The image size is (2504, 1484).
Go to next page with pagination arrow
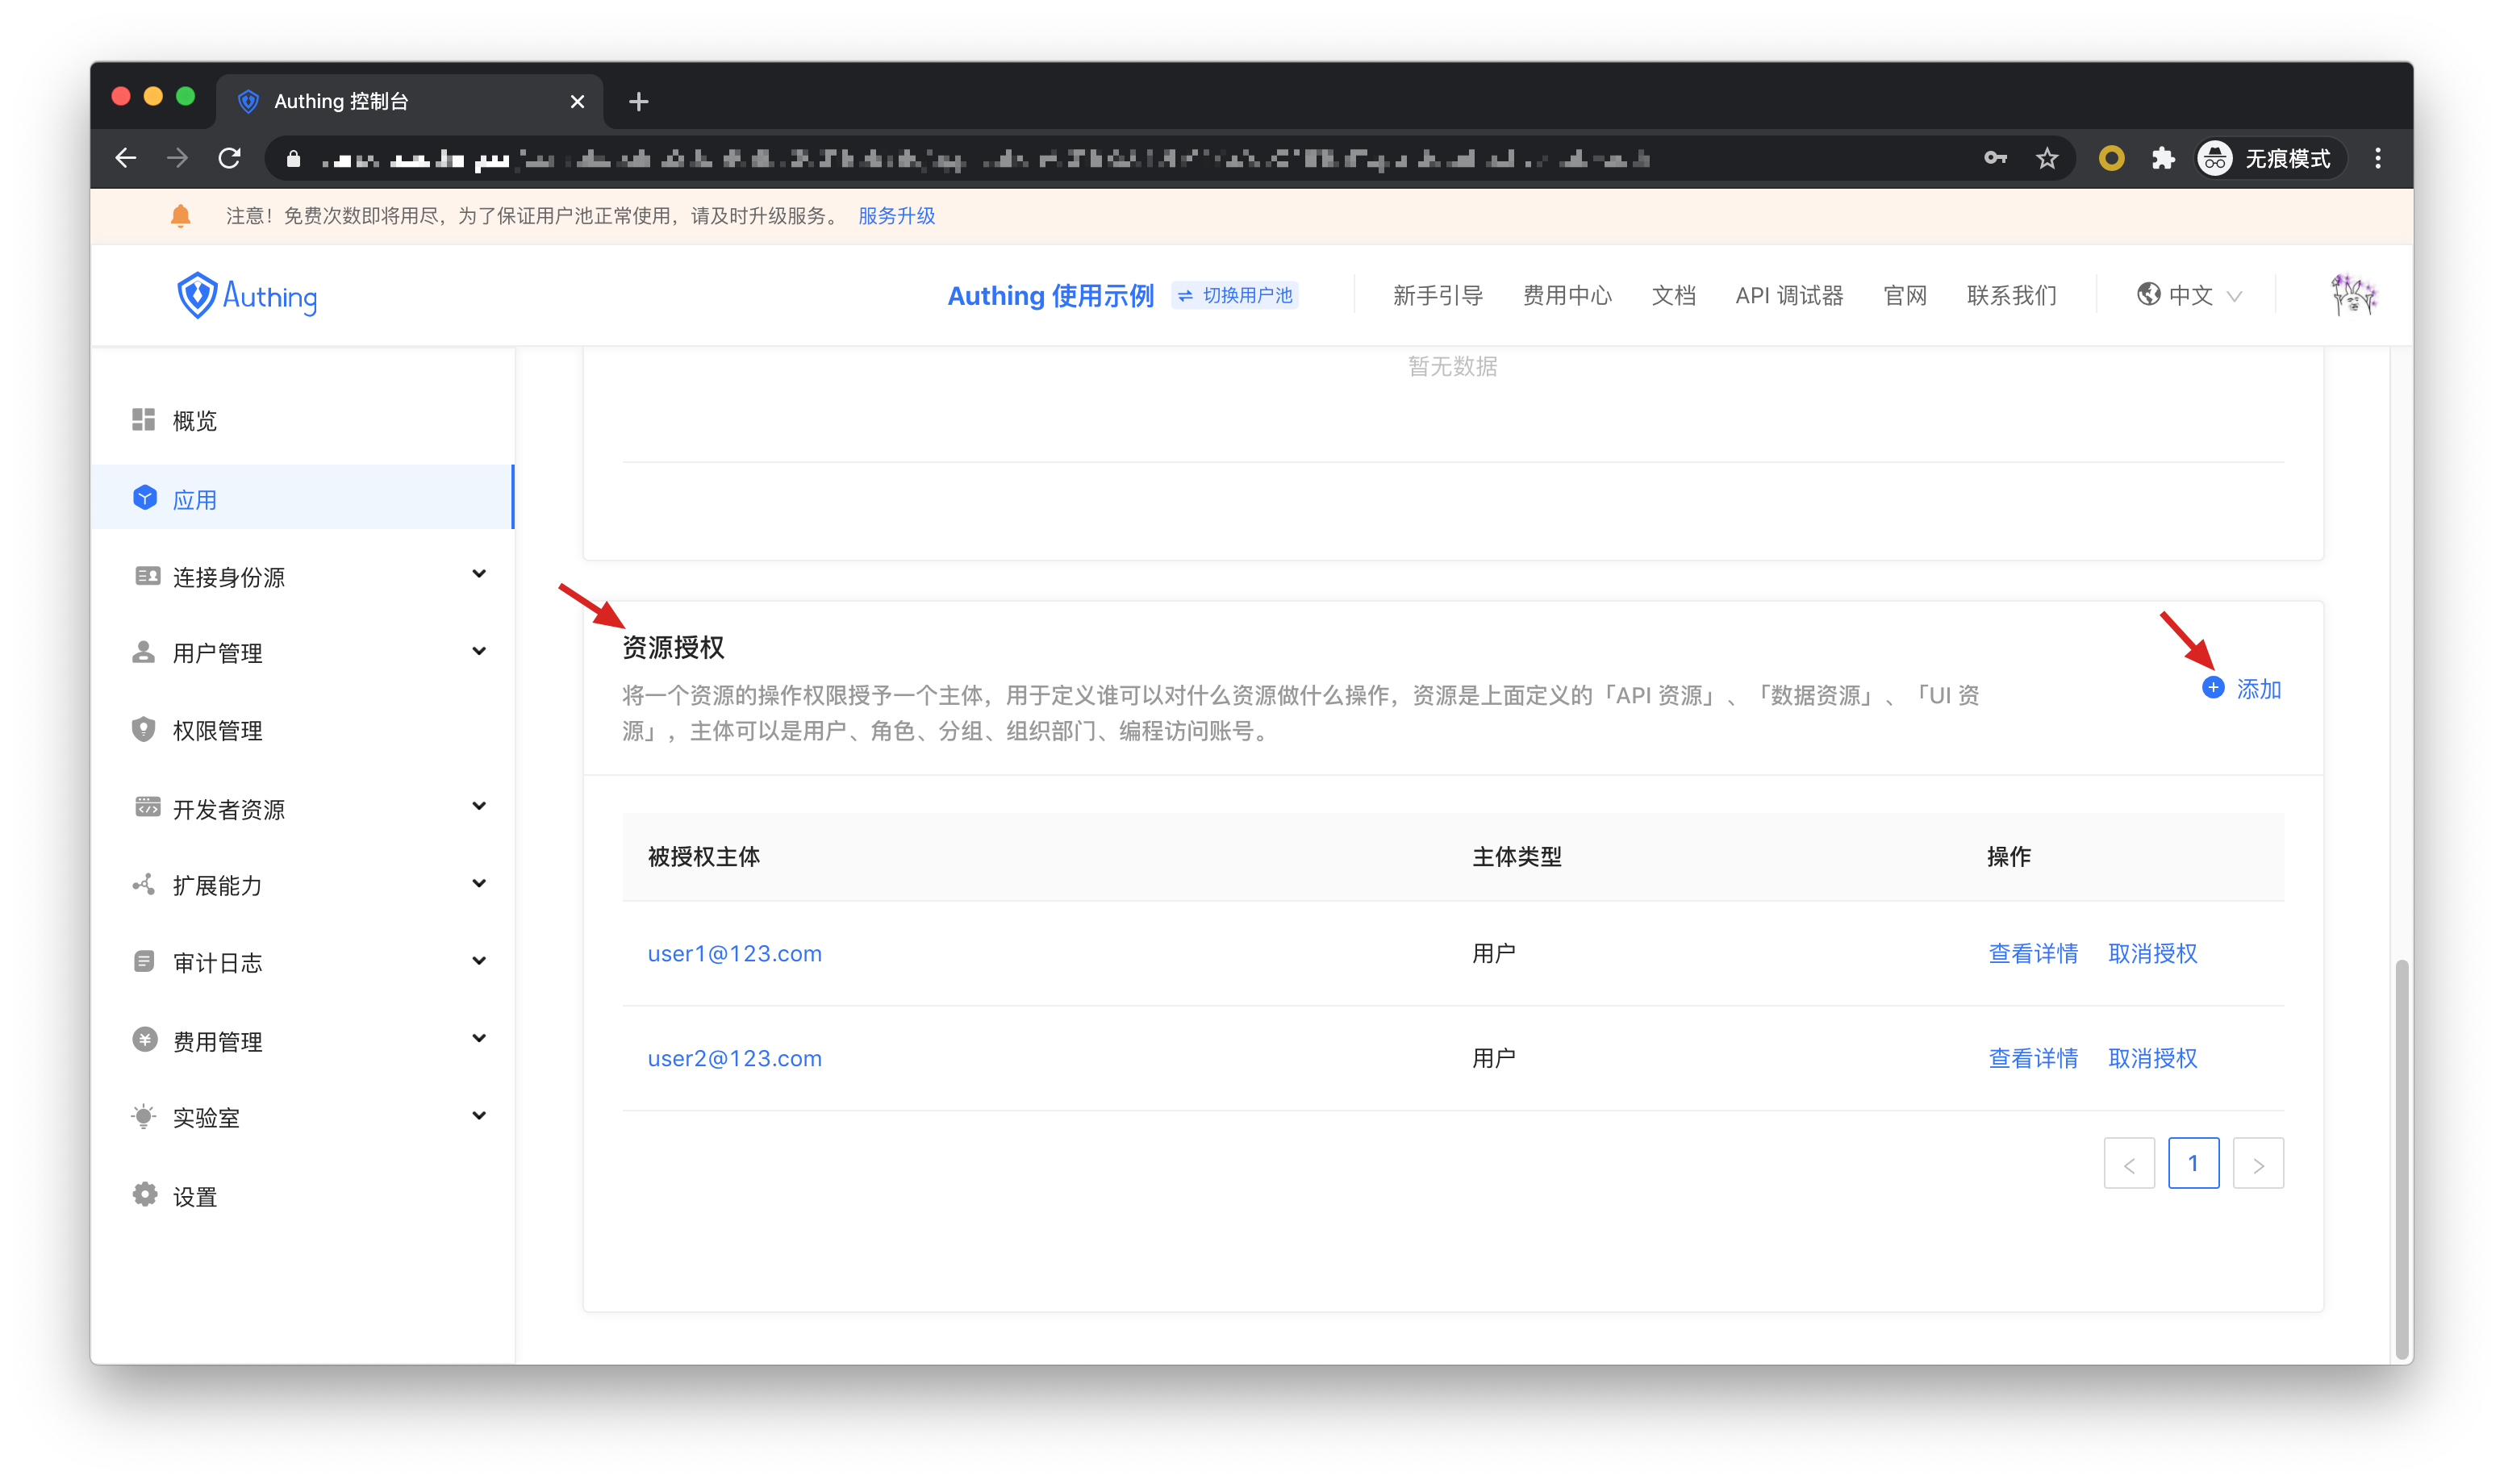(x=2257, y=1164)
